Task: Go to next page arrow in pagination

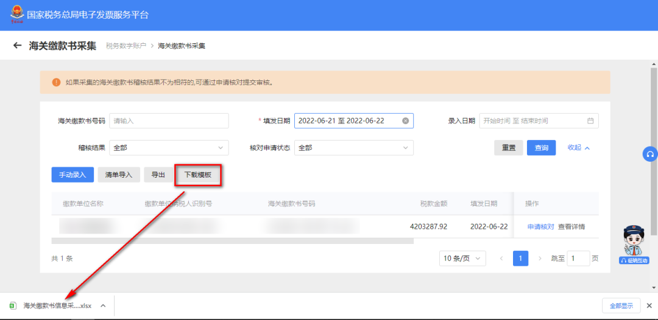Action: [x=540, y=259]
